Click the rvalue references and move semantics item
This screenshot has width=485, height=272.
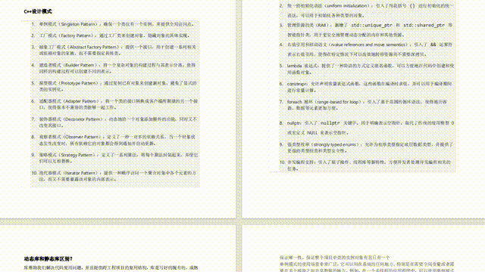(365, 49)
